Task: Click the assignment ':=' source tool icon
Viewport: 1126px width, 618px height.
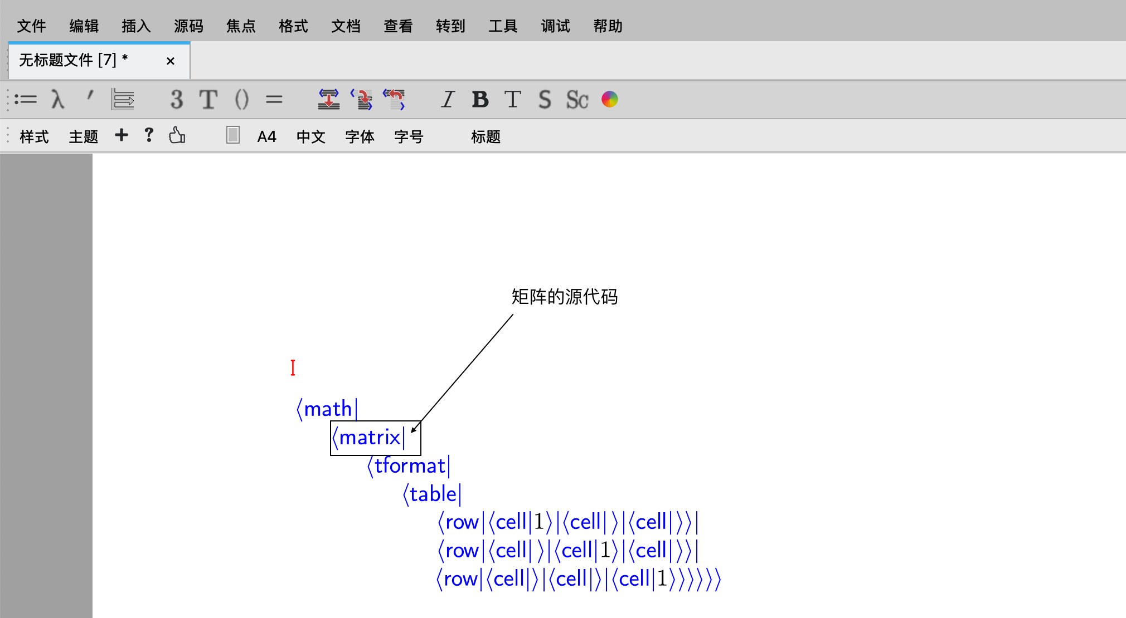Action: pyautogui.click(x=26, y=100)
